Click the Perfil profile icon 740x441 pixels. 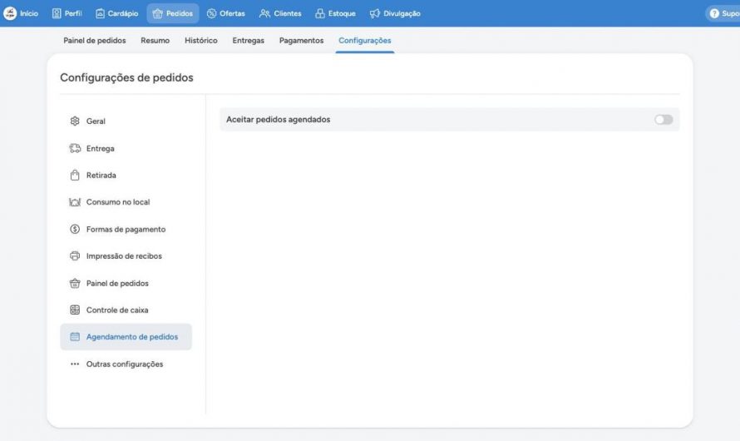(x=57, y=13)
